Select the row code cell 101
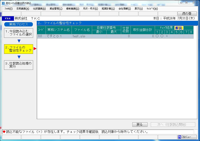 (41, 36)
